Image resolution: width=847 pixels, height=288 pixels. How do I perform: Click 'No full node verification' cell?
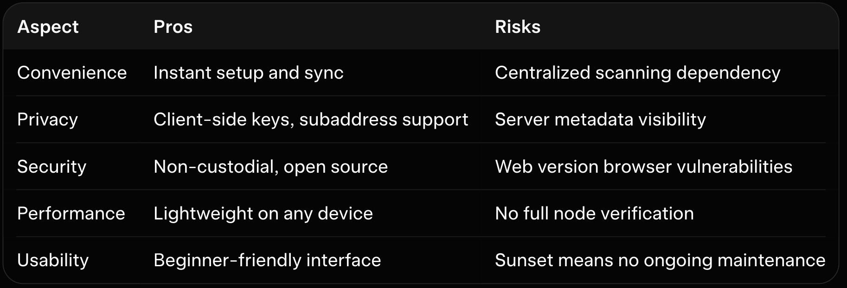click(594, 213)
